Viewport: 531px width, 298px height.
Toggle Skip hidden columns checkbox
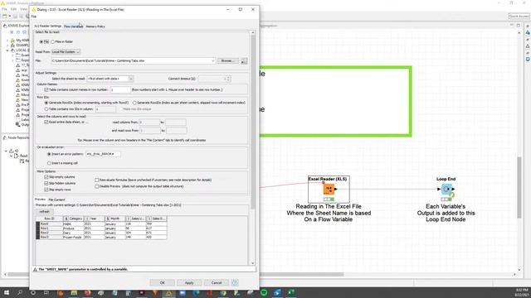coord(46,183)
